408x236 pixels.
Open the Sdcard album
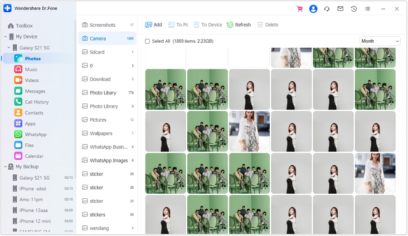107,52
